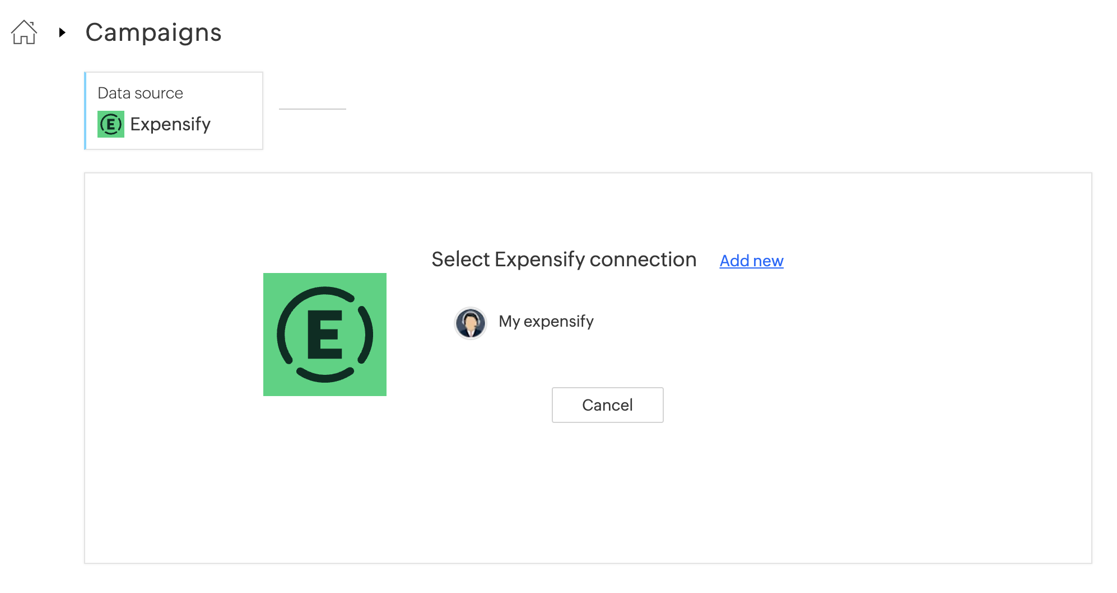
Task: Click the word "connection" in the heading
Action: (643, 260)
